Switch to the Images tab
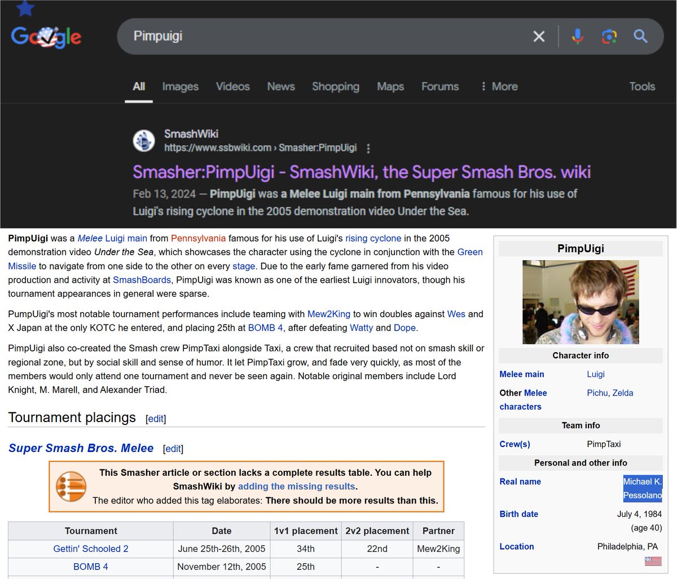 click(x=181, y=86)
